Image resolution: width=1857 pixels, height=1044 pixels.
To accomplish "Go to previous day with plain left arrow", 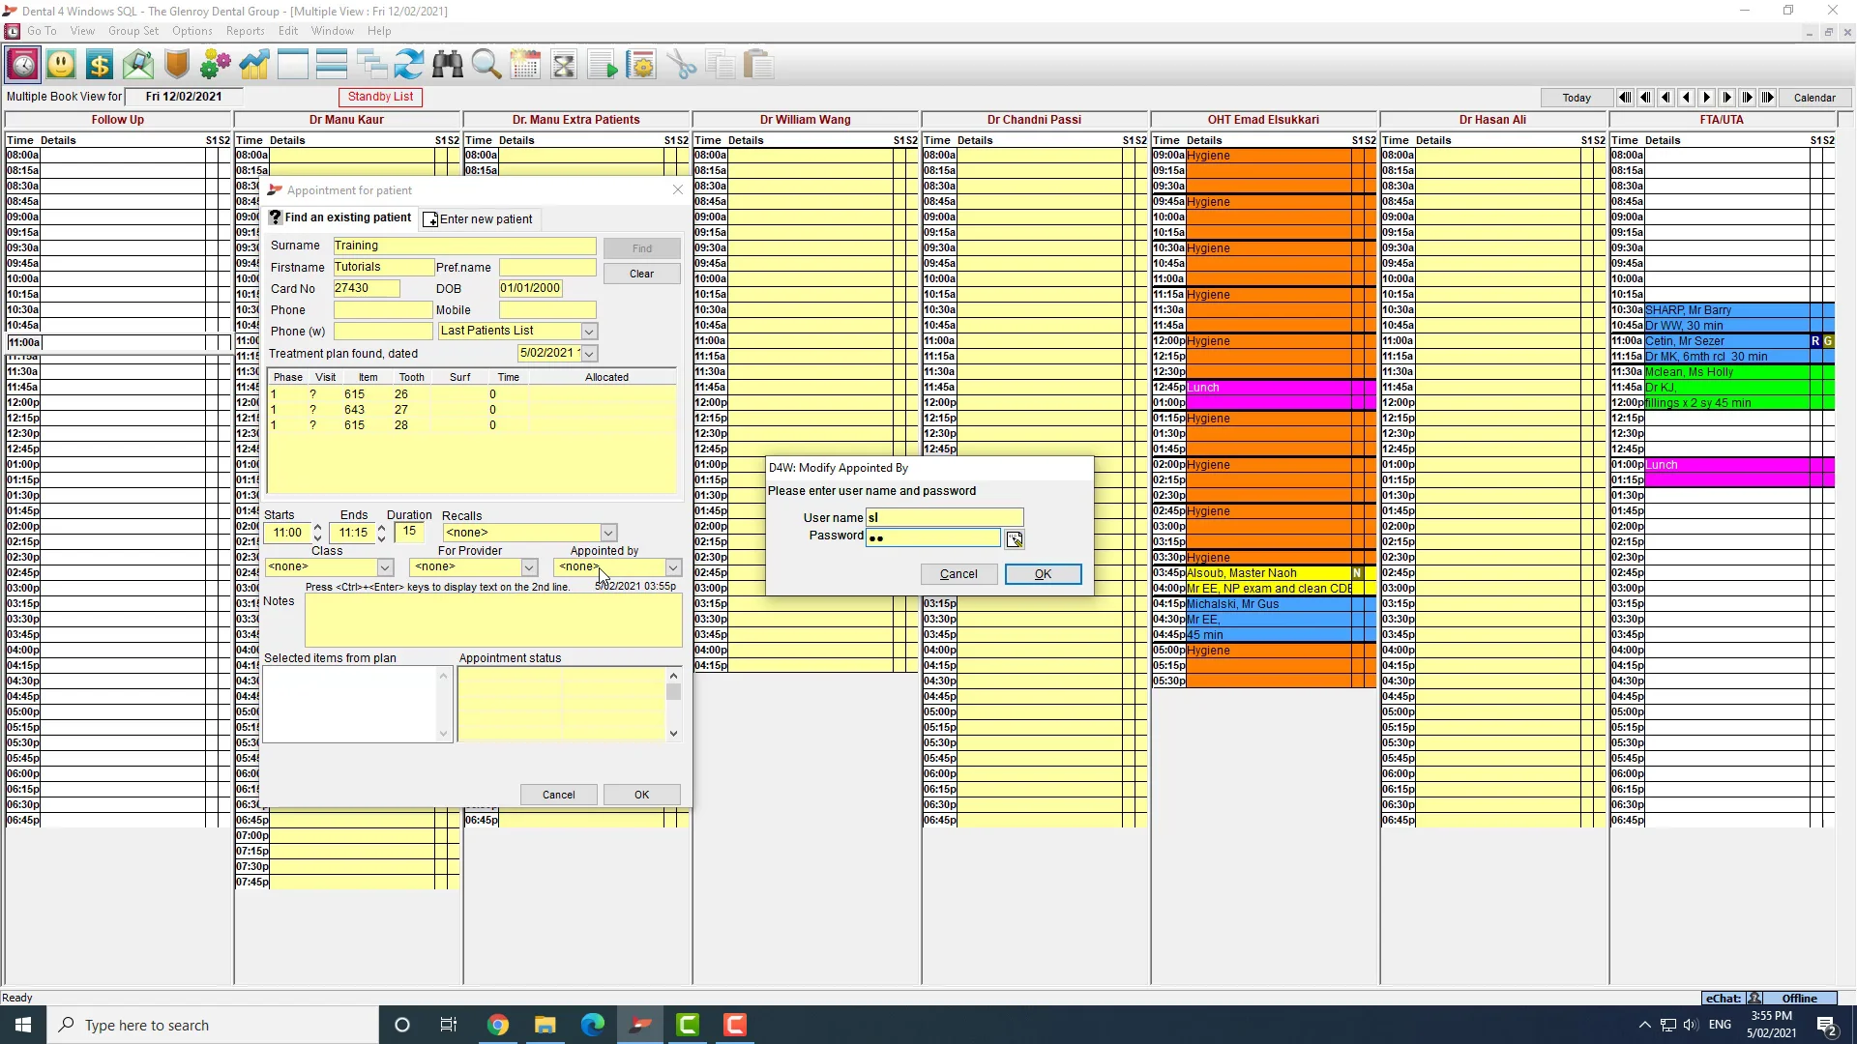I will 1687,98.
